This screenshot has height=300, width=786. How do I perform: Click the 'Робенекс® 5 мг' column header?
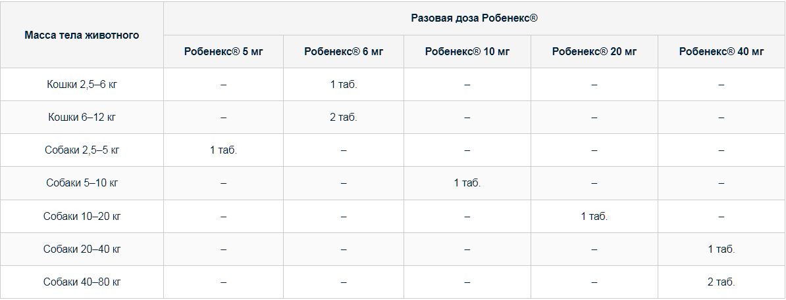(x=224, y=51)
